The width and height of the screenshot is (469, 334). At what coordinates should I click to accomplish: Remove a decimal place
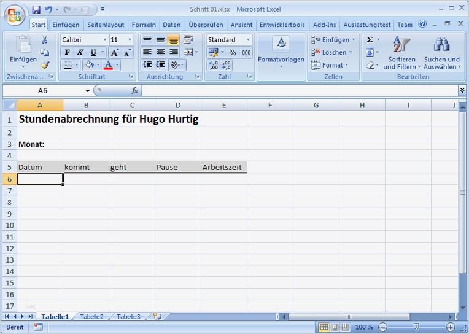[x=227, y=65]
